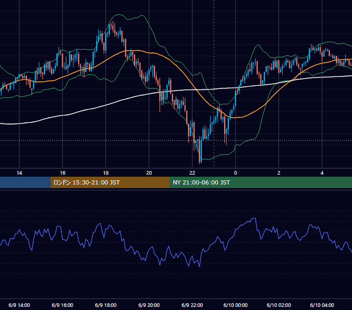The image size is (352, 310).
Task: Click the 6/10 02:00 label on lower axis
Action: click(279, 305)
